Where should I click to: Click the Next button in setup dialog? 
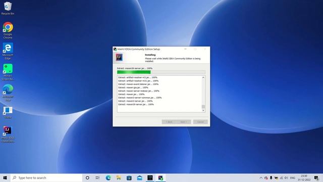pos(184,122)
